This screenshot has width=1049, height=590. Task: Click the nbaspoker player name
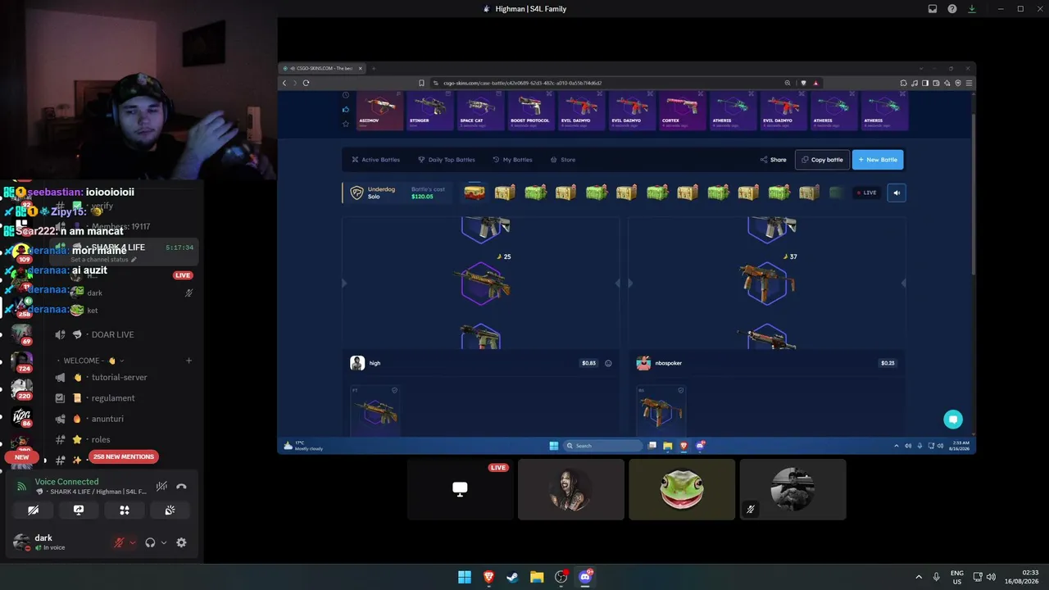click(669, 363)
